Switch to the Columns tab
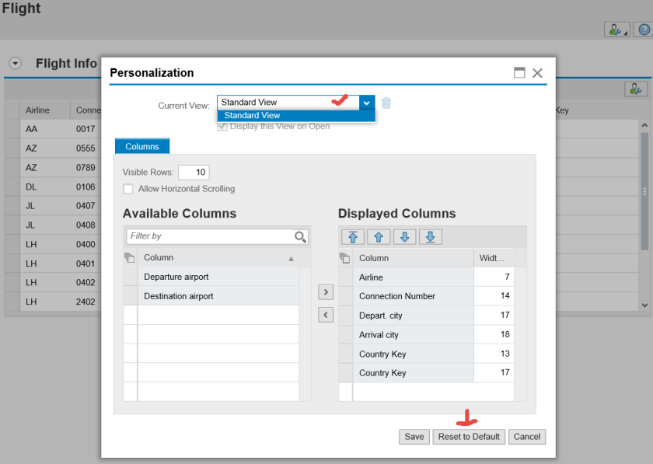653x464 pixels. 142,146
